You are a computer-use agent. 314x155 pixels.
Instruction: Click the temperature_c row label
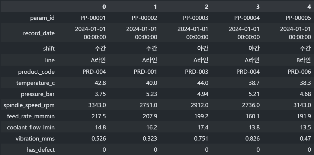click(x=35, y=83)
